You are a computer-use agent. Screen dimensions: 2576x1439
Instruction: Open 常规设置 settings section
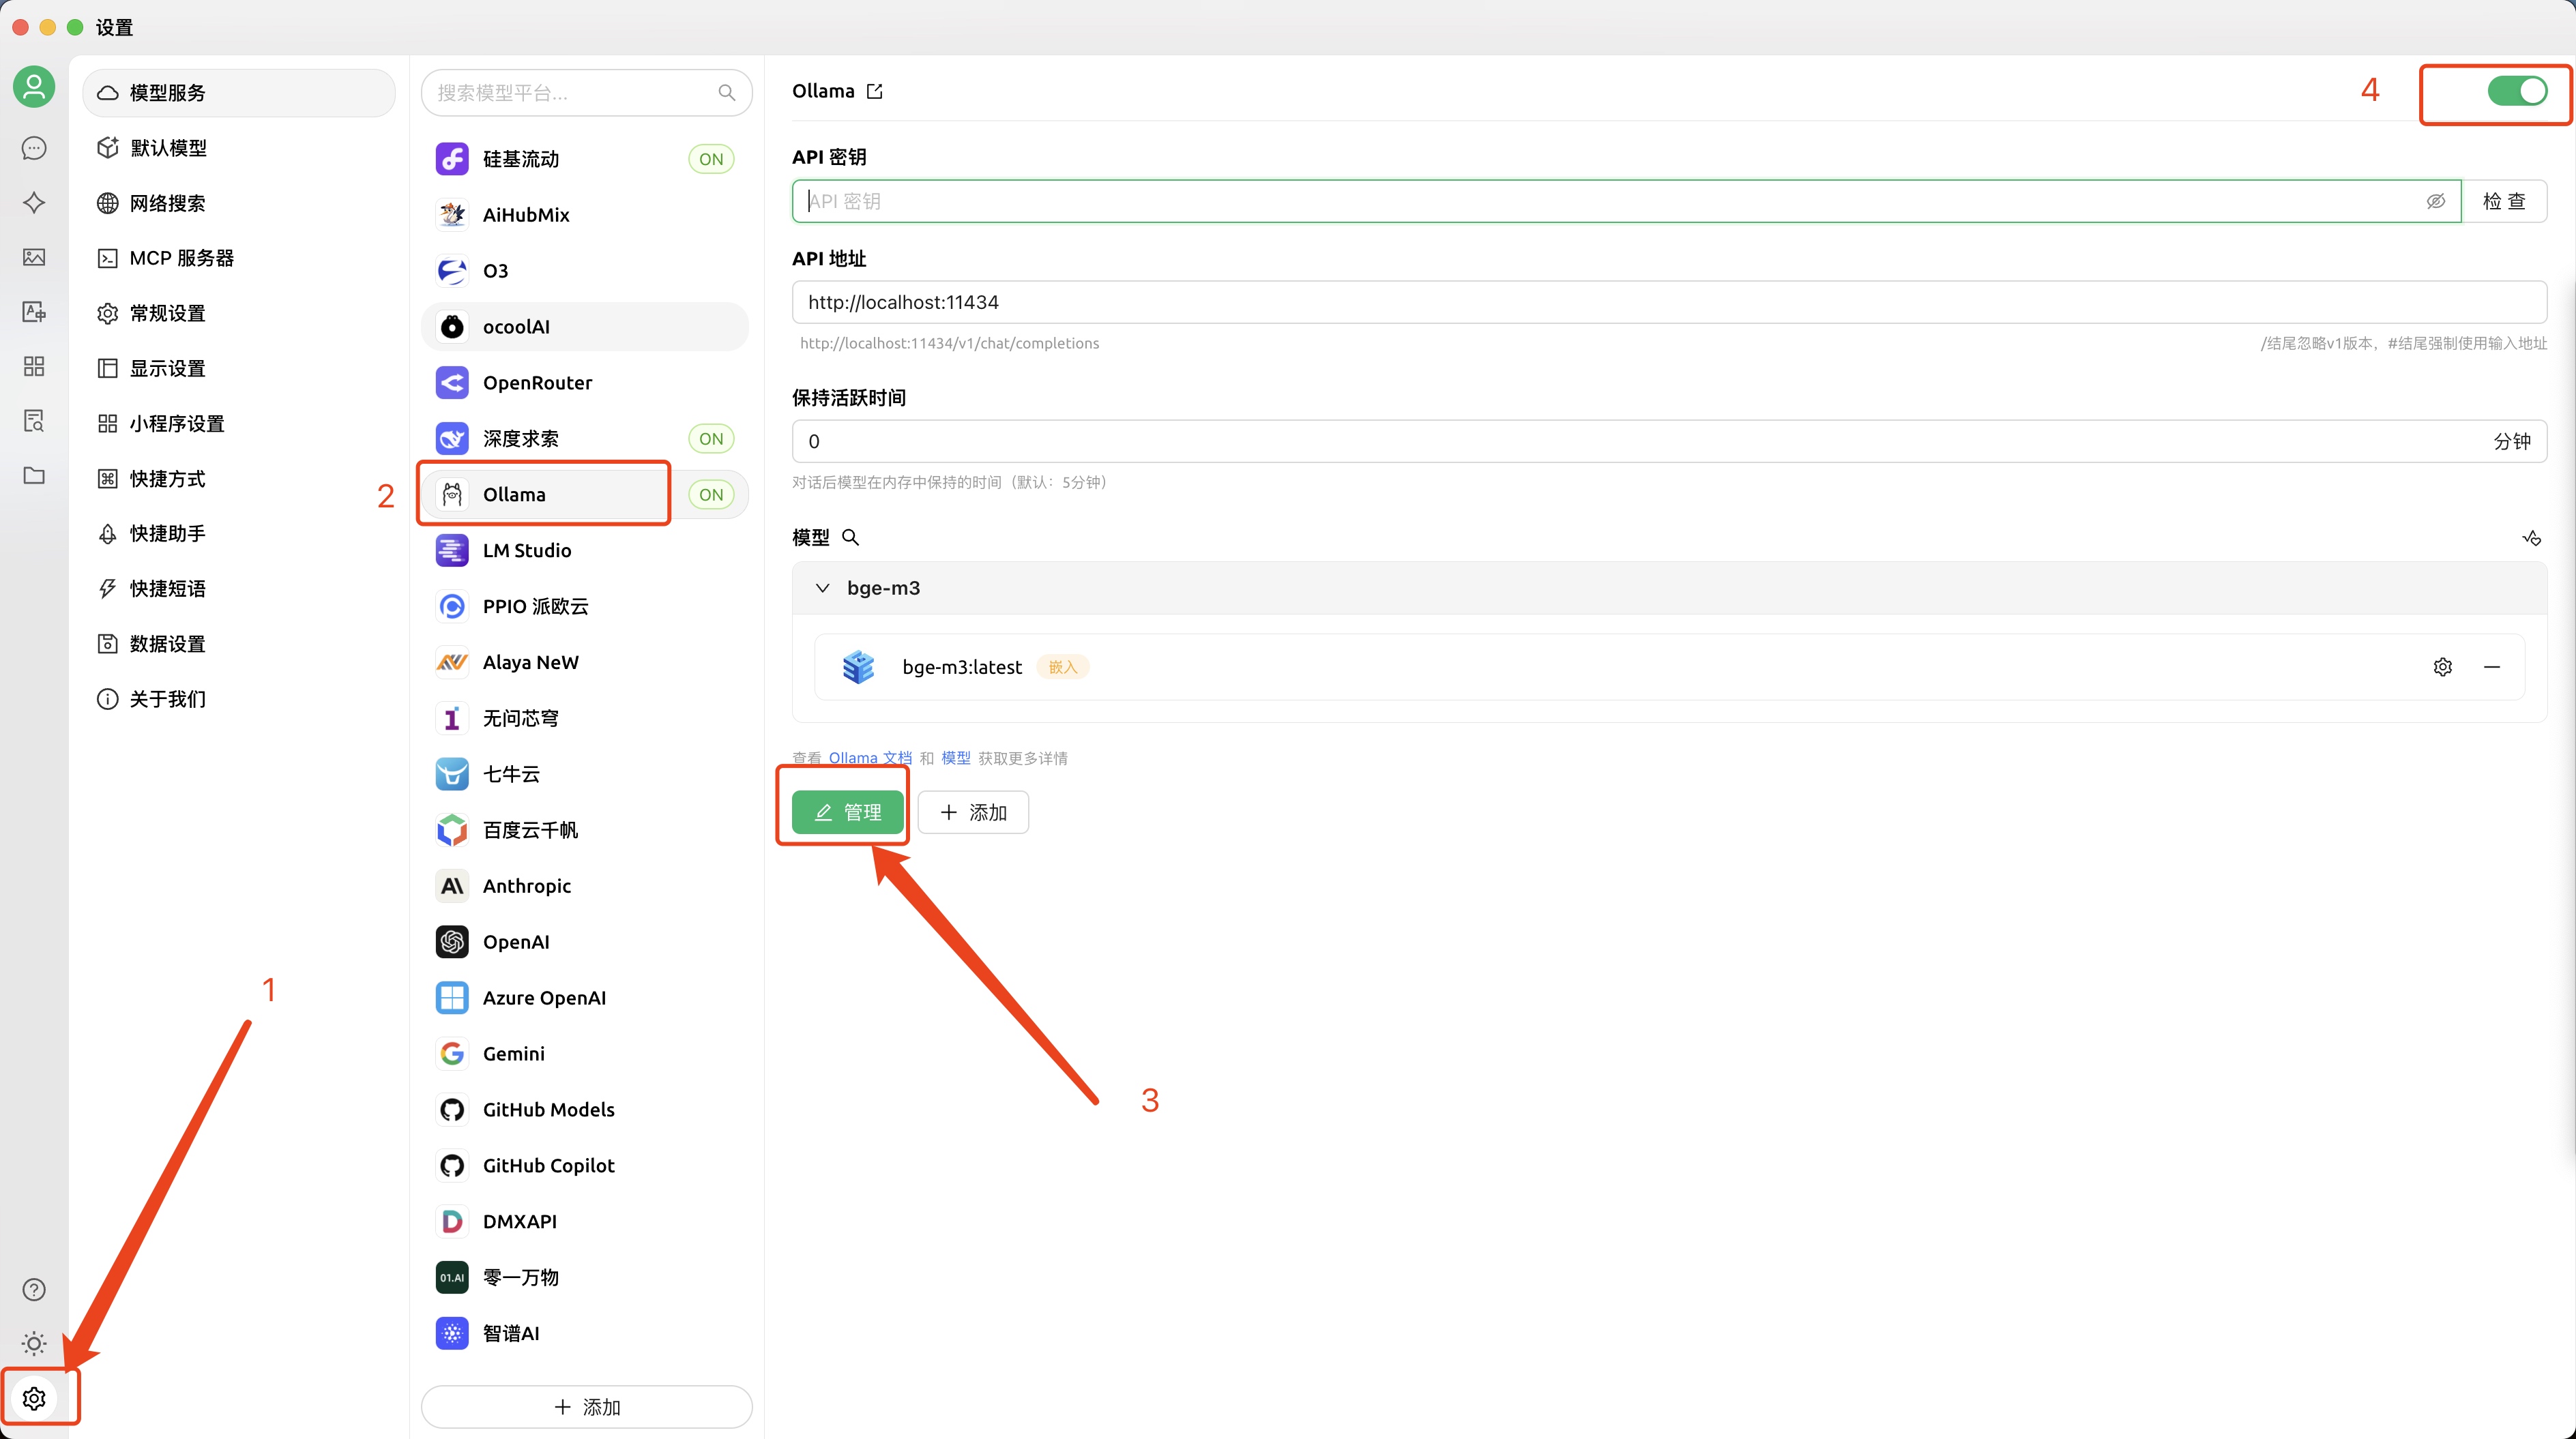click(x=239, y=313)
